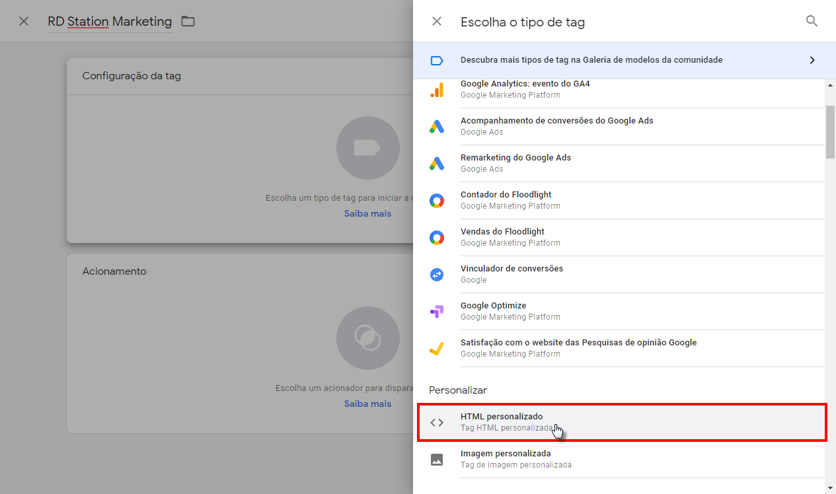
Task: Click the Contador do Floodlight icon
Action: 437,199
